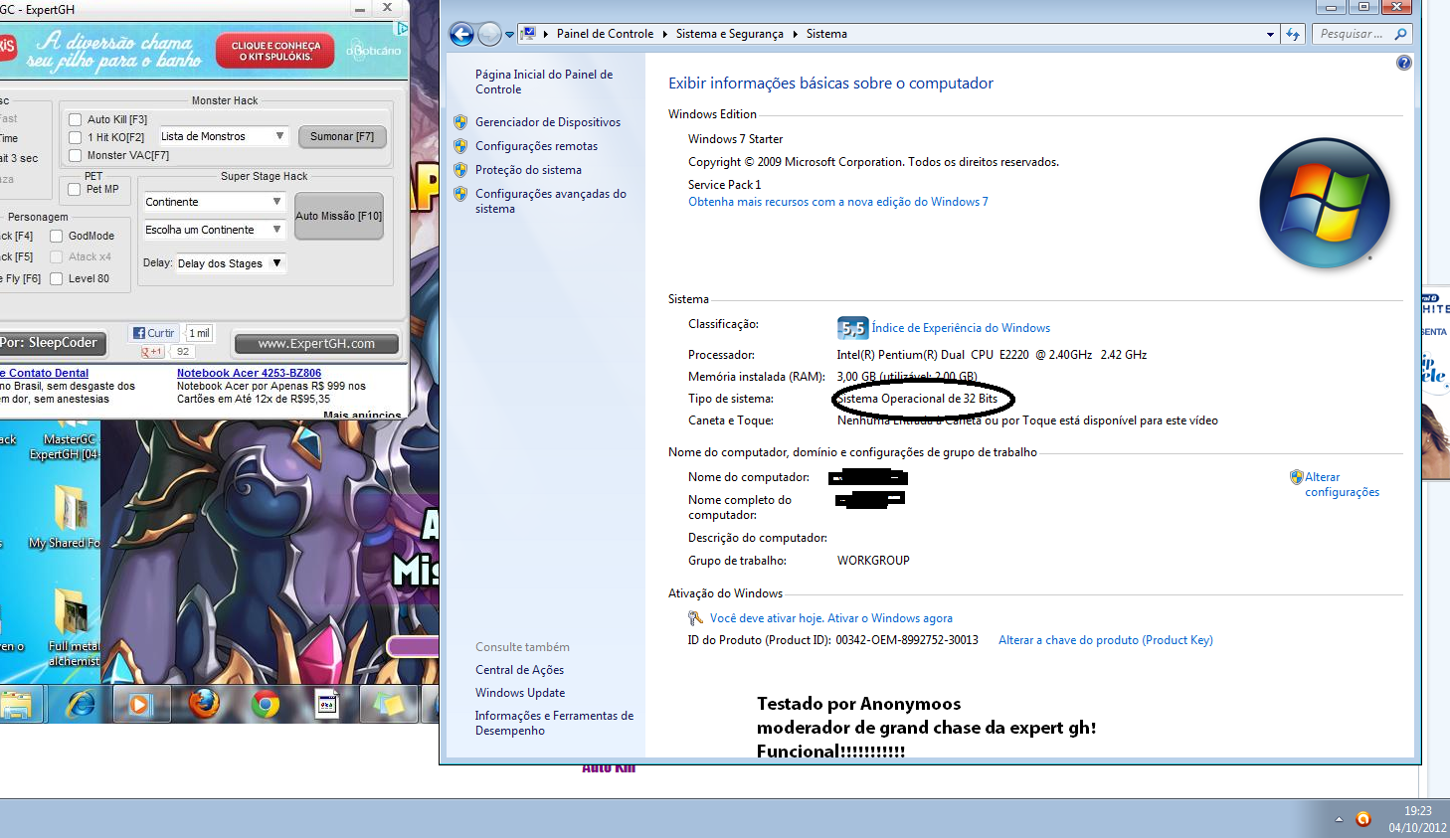Enable 1 Hit KO[F2] checkbox

coord(75,137)
